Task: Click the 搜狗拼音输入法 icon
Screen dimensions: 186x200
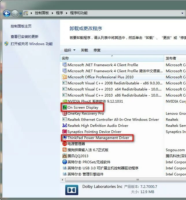Action: tap(65, 150)
